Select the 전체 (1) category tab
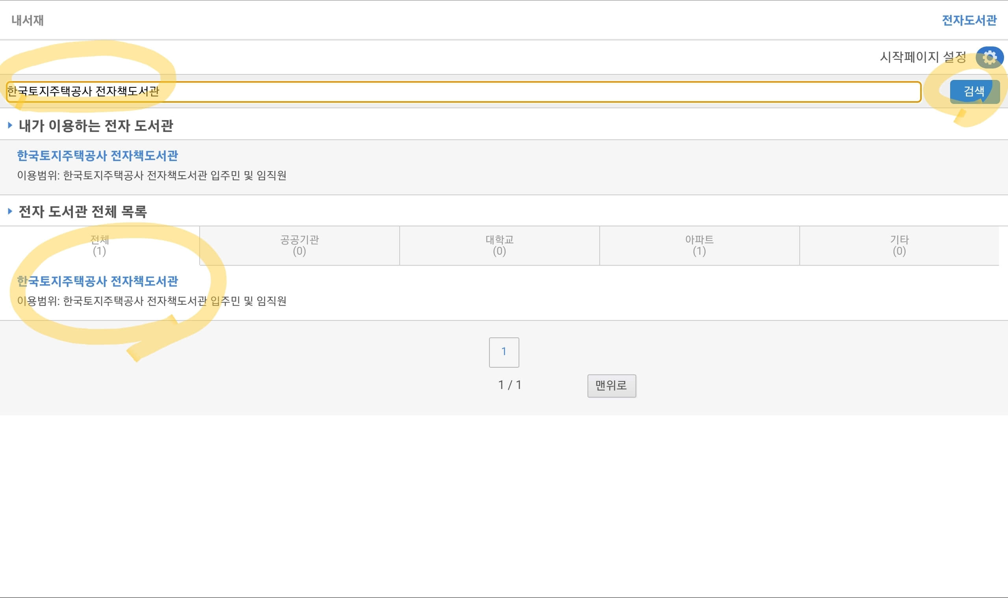The image size is (1008, 598). coord(100,245)
